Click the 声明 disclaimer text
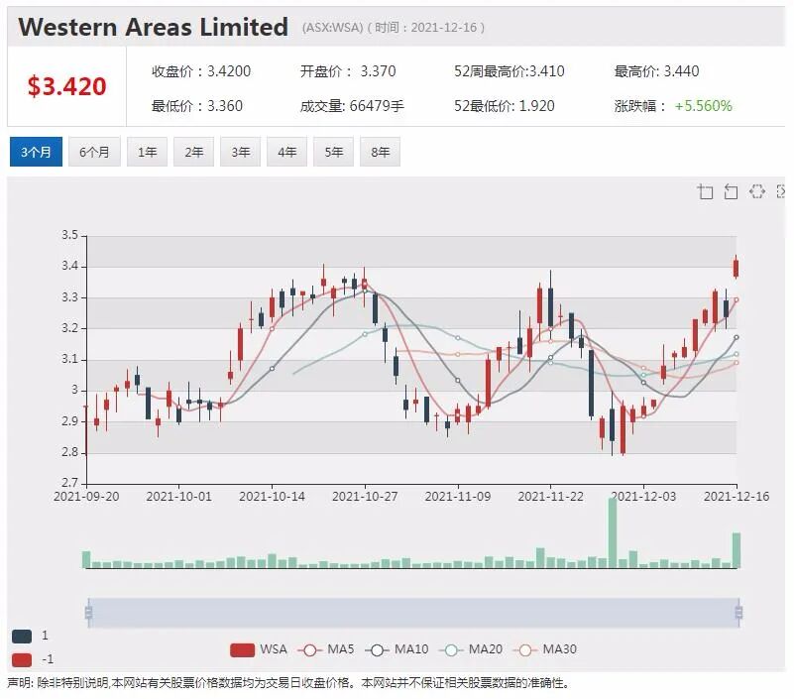The width and height of the screenshot is (794, 699). [x=287, y=683]
